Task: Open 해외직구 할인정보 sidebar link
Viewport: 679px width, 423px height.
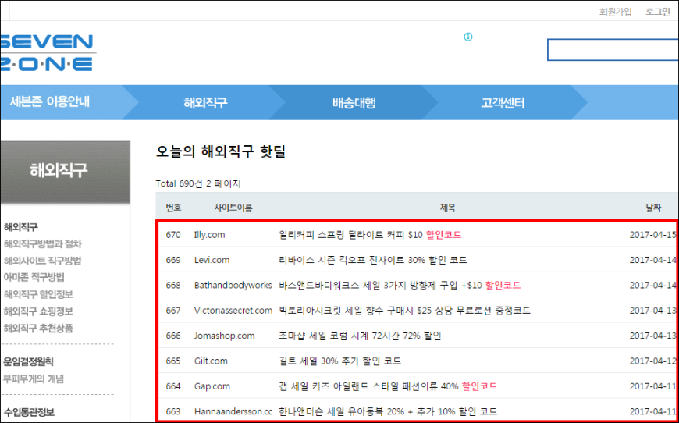Action: (38, 294)
